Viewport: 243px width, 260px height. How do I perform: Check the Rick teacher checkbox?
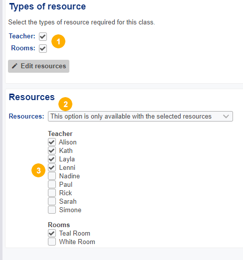pos(52,193)
